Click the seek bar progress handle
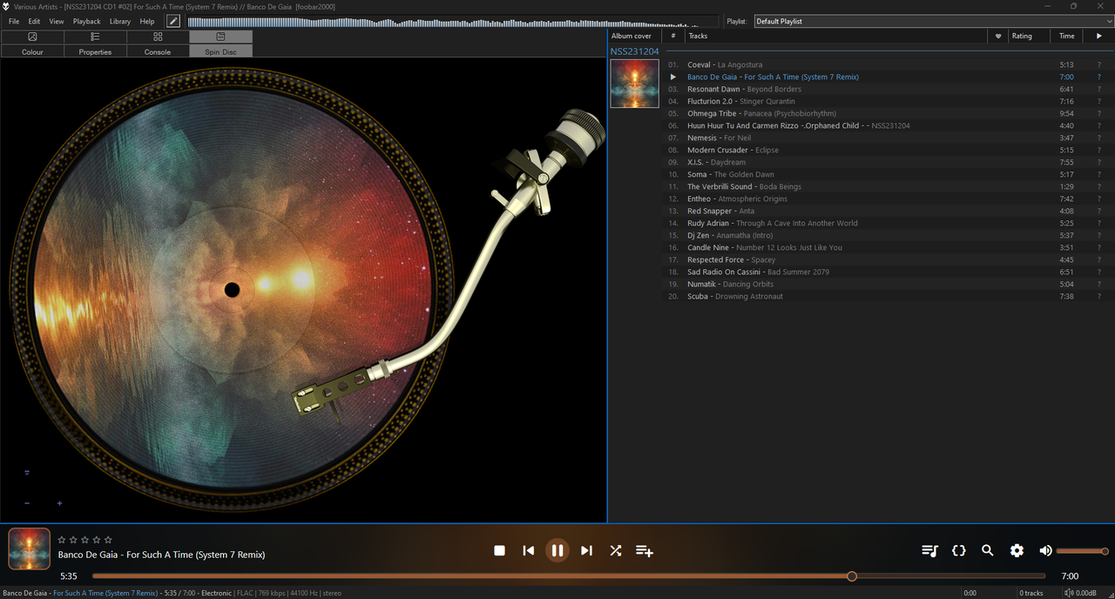Viewport: 1115px width, 599px height. click(852, 575)
